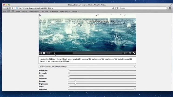Mute the video volume speaker icon
This screenshot has height=97, width=173.
pyautogui.click(x=130, y=53)
